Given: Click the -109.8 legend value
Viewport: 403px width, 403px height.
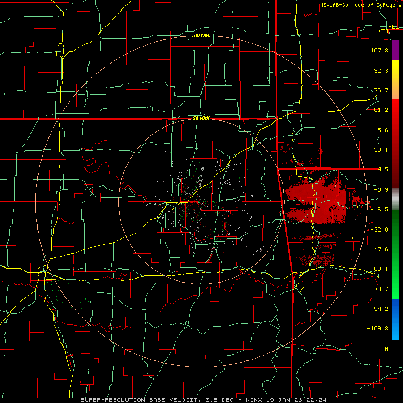Looking at the screenshot, I should (x=377, y=329).
